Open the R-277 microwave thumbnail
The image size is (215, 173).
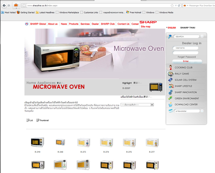click(152, 143)
